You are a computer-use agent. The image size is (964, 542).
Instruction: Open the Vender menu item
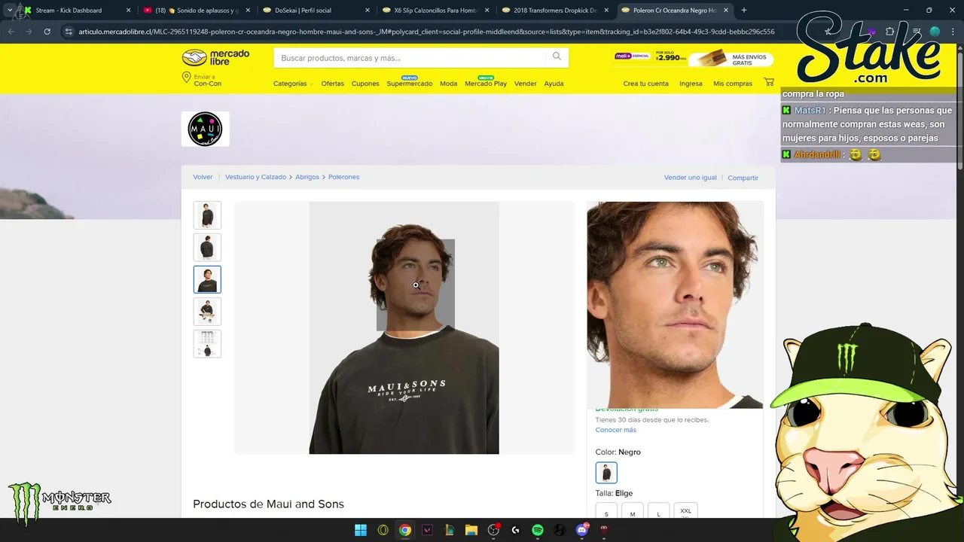(525, 84)
